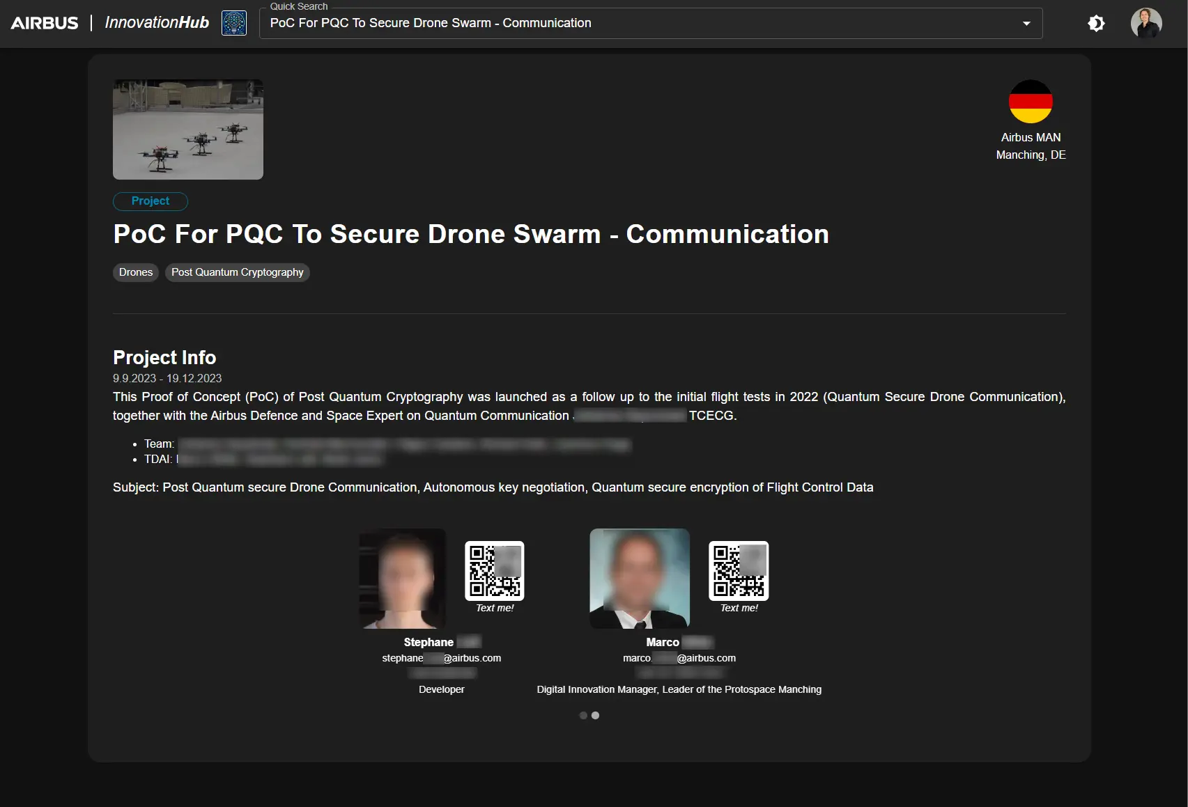
Task: Open Stephane's profile photo
Action: (x=402, y=579)
